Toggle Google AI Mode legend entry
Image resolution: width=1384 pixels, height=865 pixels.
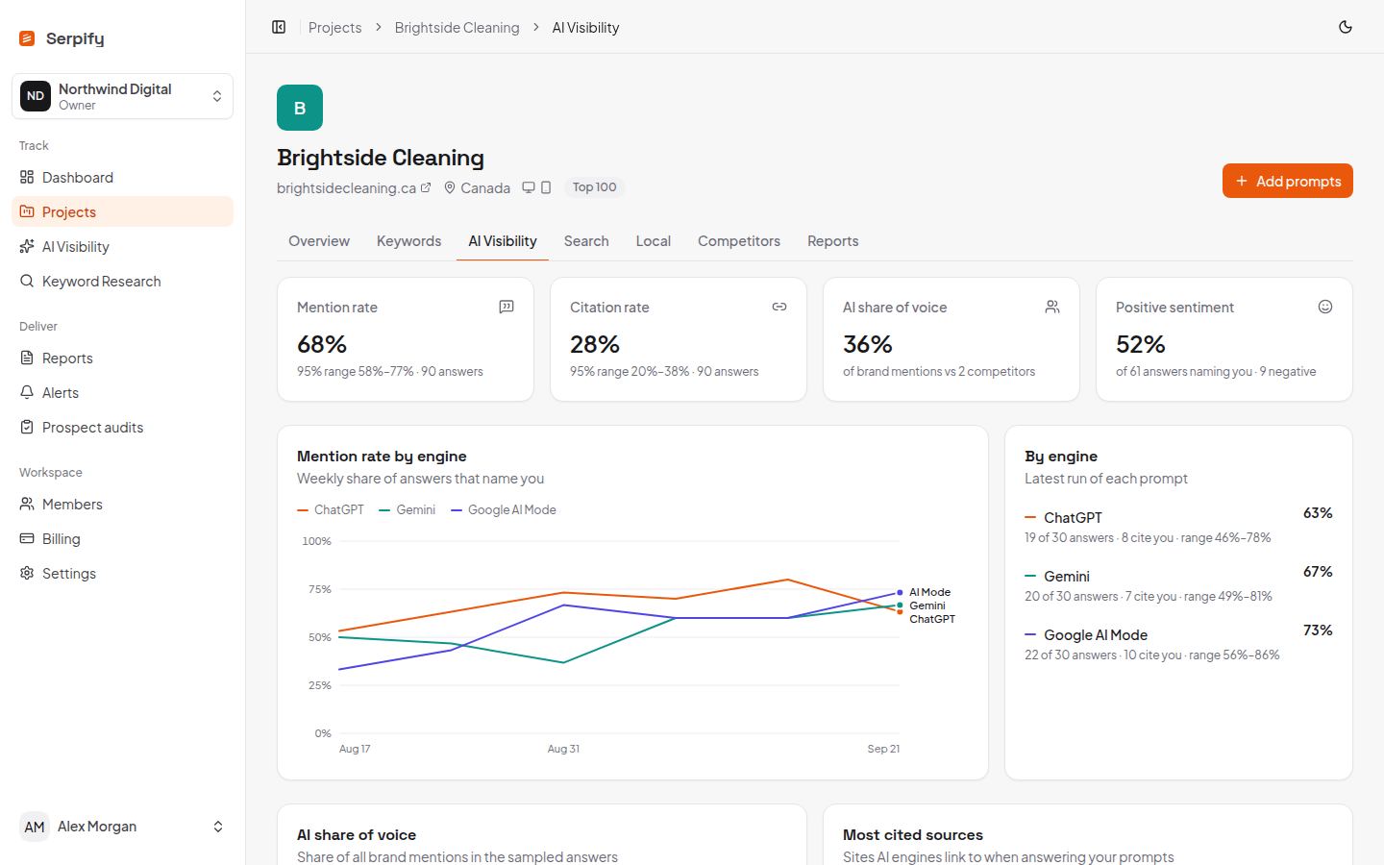click(x=504, y=510)
